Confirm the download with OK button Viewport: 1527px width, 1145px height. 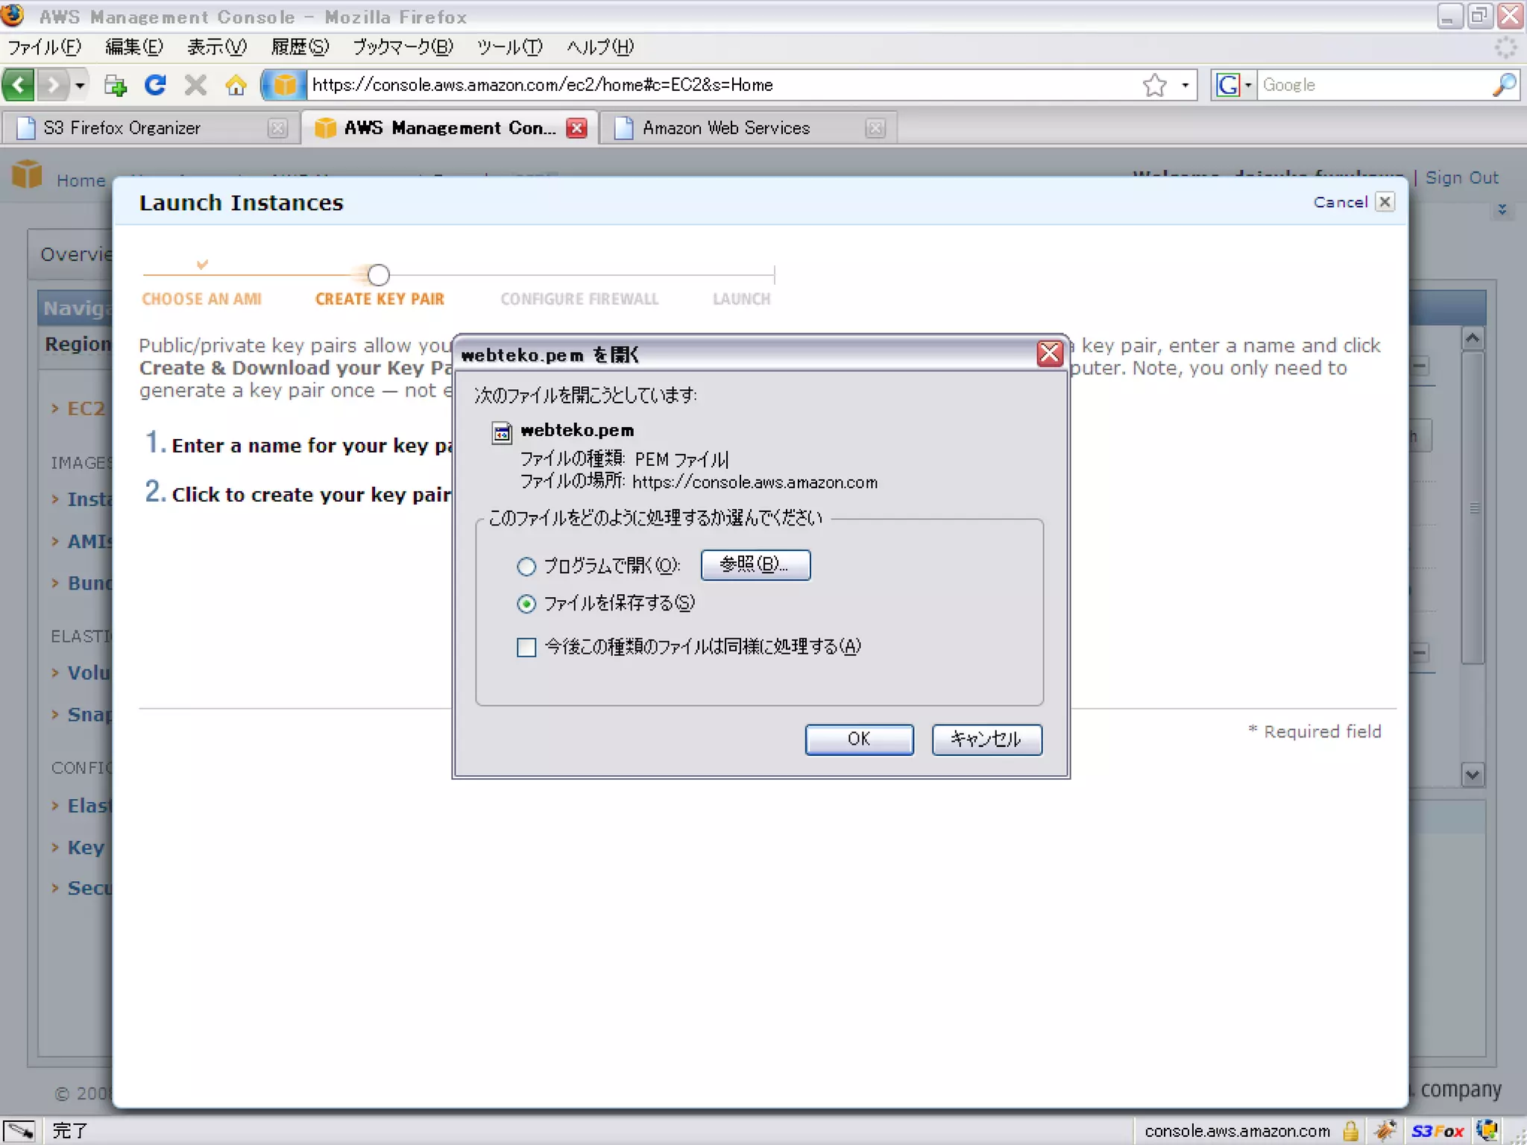click(859, 739)
